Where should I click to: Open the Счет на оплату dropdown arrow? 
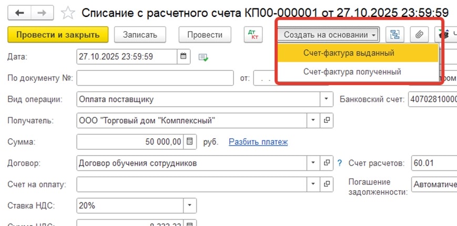pyautogui.click(x=313, y=184)
